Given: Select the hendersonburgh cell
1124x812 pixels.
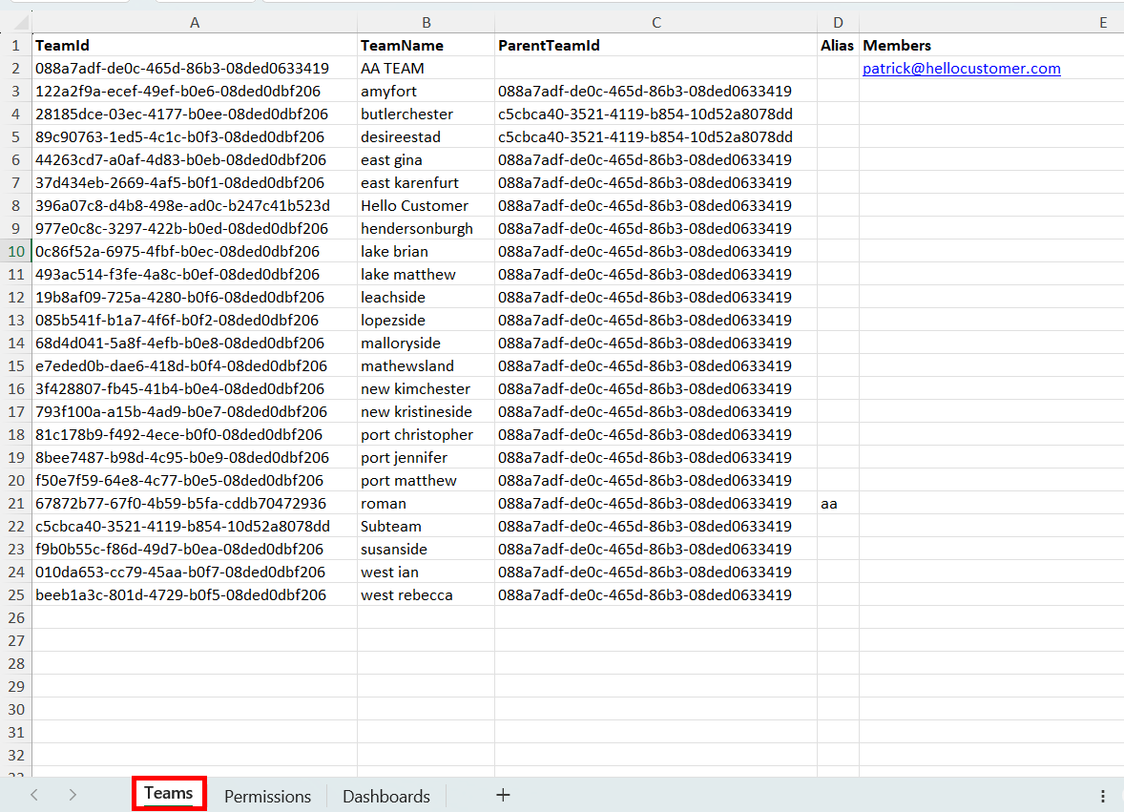Looking at the screenshot, I should click(426, 229).
